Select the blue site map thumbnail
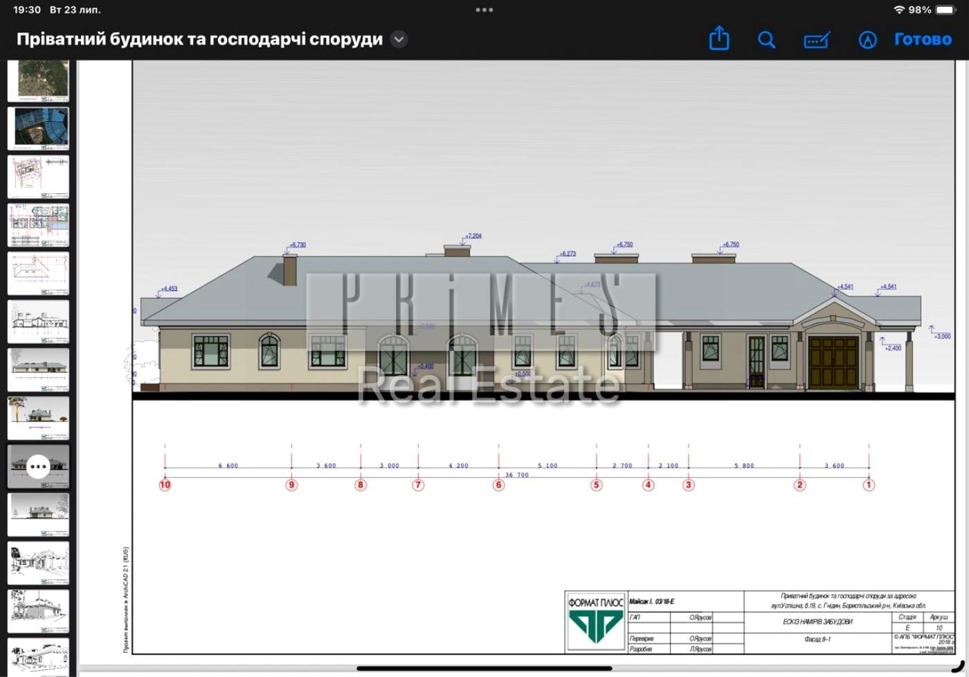The height and width of the screenshot is (677, 969). click(38, 128)
